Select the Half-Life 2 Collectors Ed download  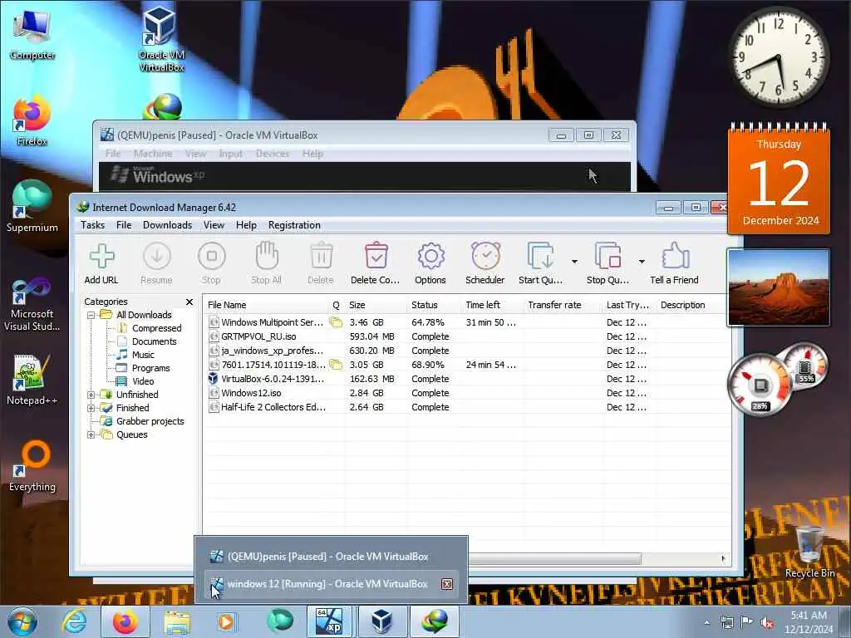pos(467,407)
